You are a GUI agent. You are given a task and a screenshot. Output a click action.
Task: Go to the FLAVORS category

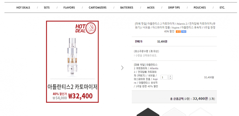[69, 8]
